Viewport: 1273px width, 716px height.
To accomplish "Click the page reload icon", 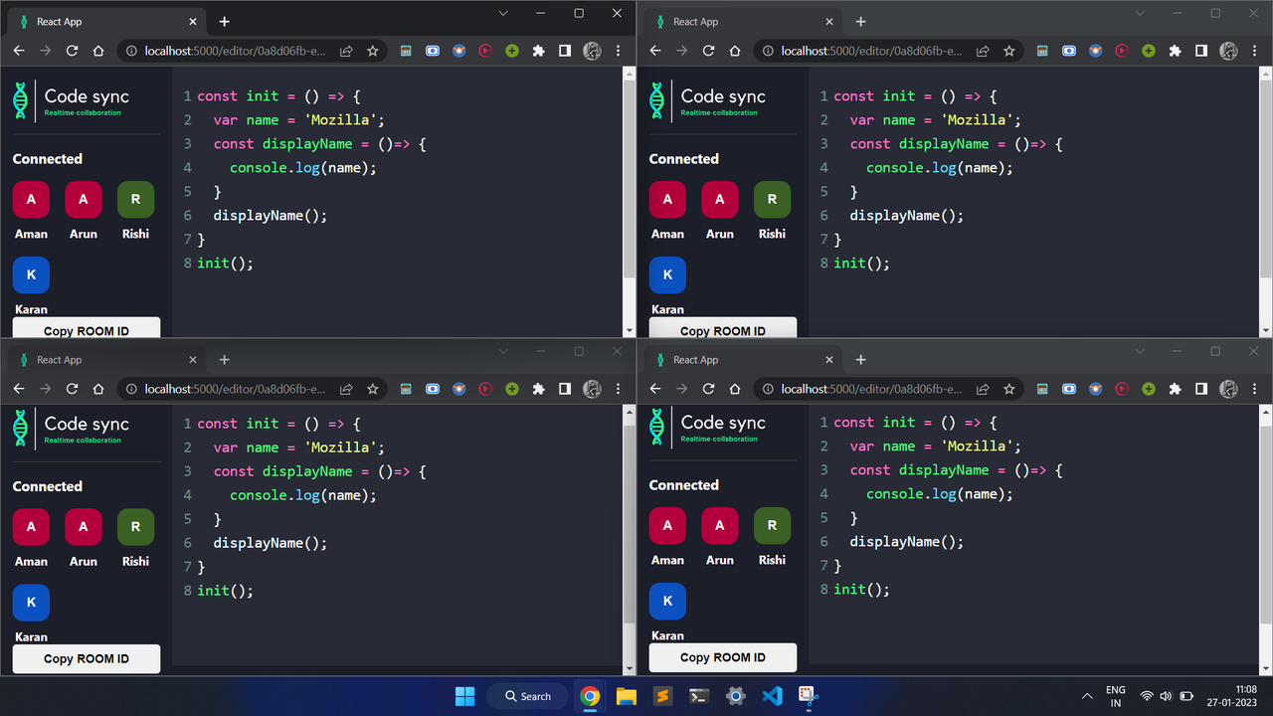I will pyautogui.click(x=71, y=51).
